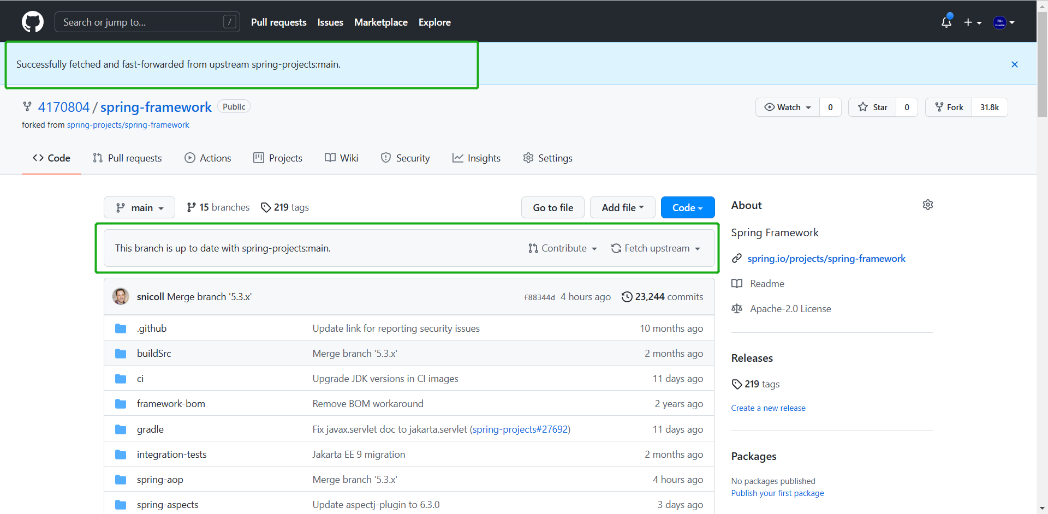
Task: Open commit f88344d hash
Action: (539, 297)
